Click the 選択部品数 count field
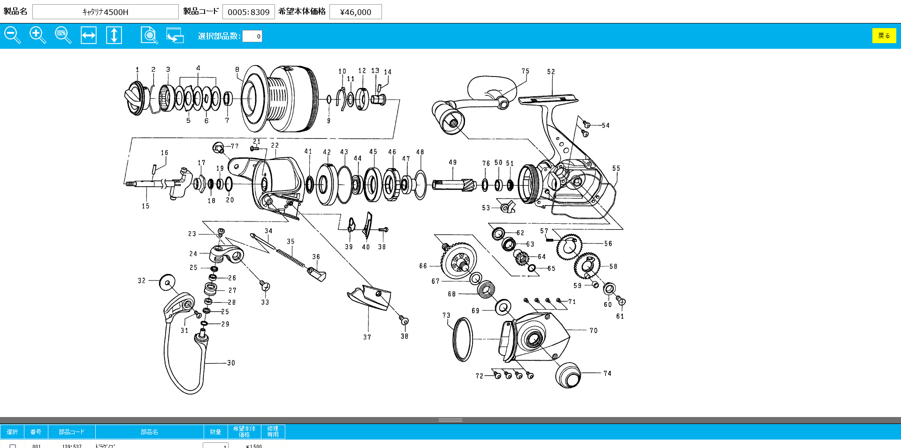Screen dimensions: 901x448 252,36
